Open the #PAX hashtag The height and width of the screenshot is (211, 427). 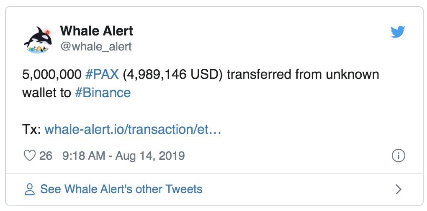(x=102, y=74)
